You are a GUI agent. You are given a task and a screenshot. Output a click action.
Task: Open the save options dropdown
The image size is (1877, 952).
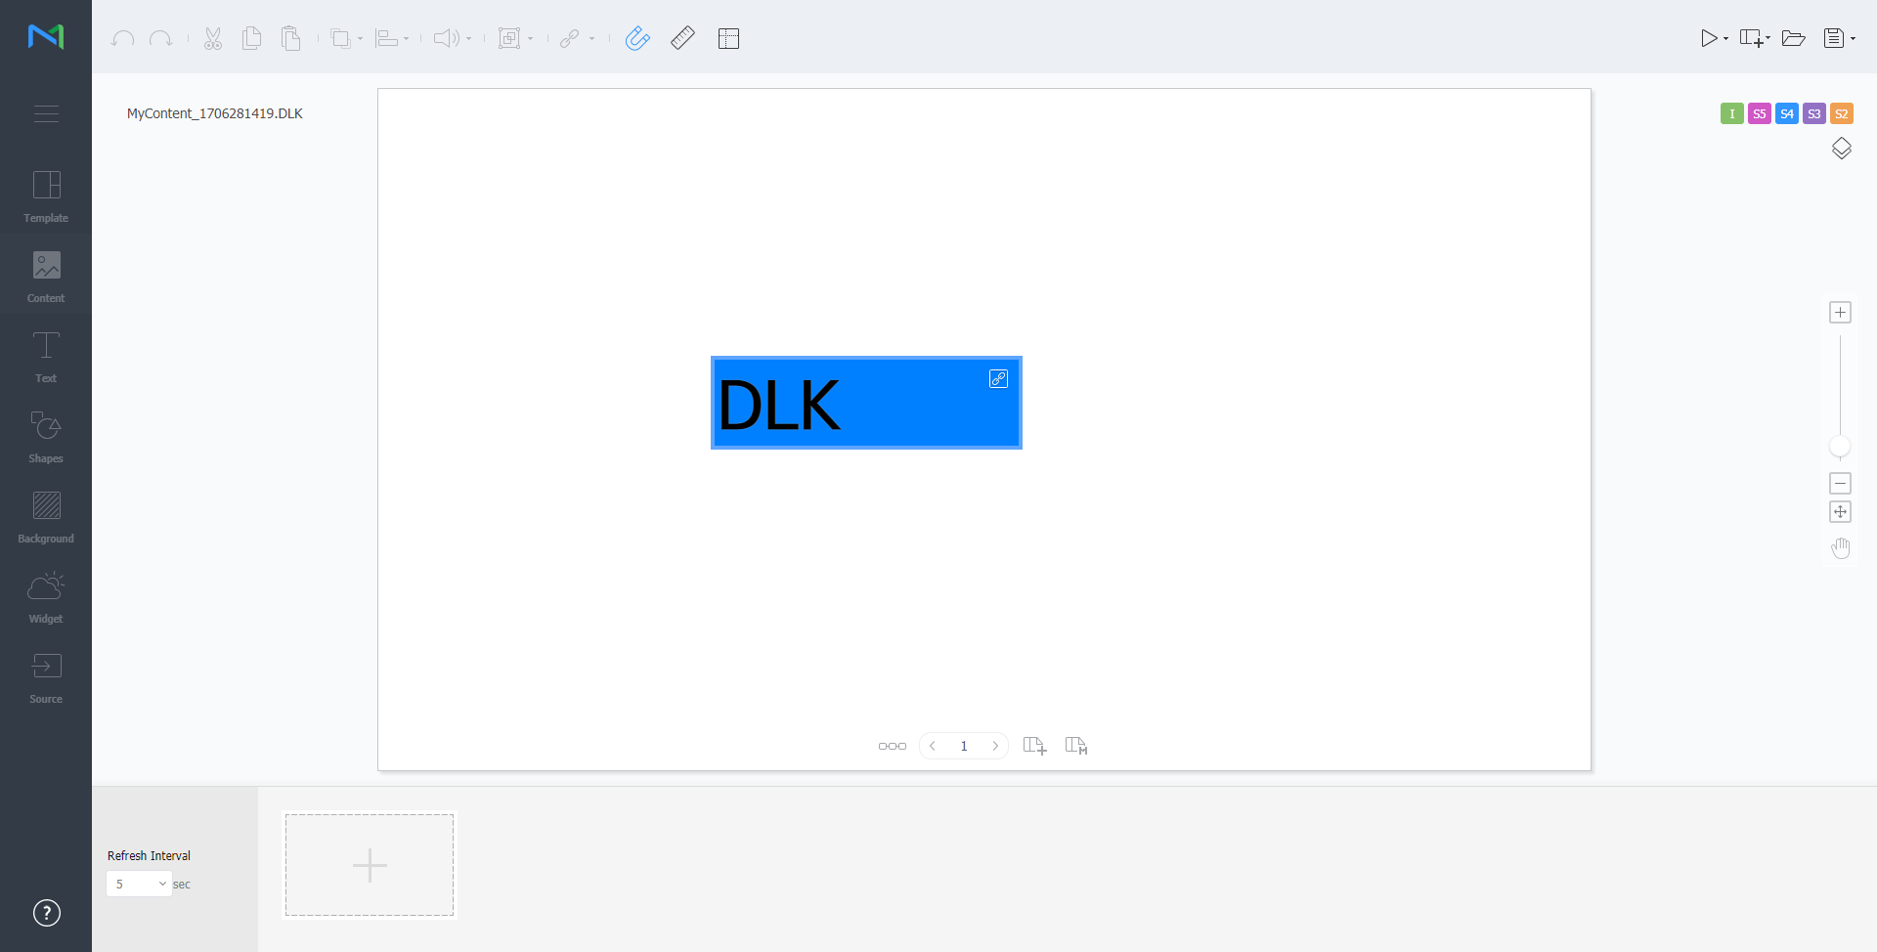click(1853, 39)
